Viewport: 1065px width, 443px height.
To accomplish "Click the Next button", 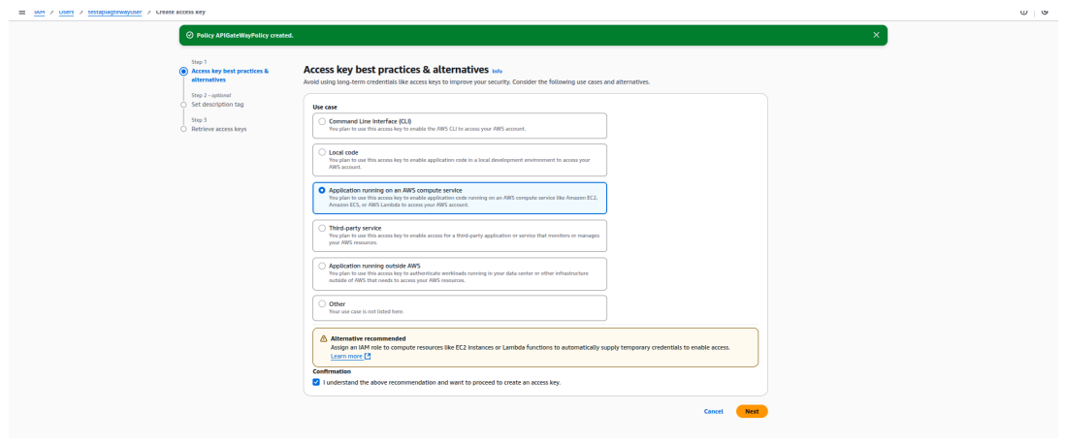I will 751,411.
